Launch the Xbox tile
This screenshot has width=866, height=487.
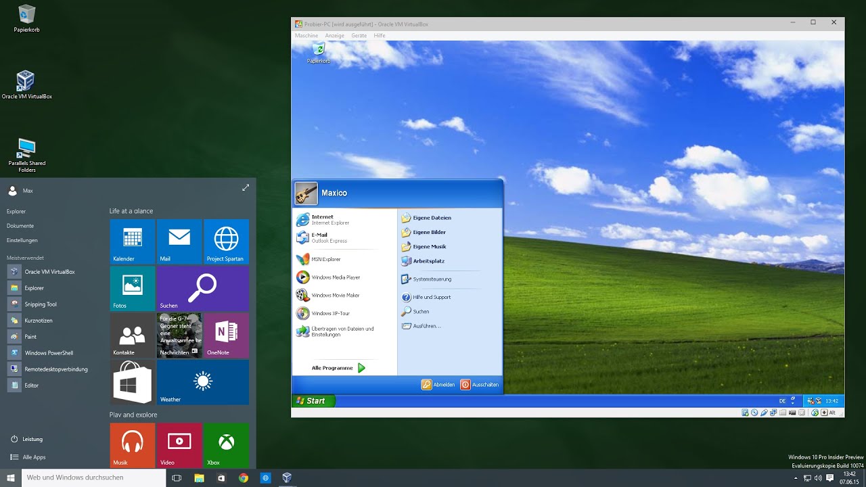(226, 445)
